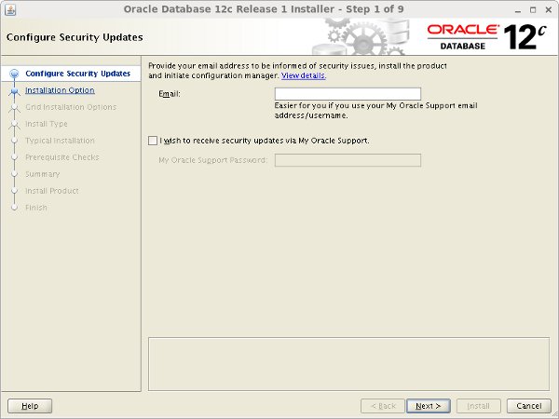This screenshot has width=559, height=419.
Task: Maximize the installer window
Action: pyautogui.click(x=533, y=10)
